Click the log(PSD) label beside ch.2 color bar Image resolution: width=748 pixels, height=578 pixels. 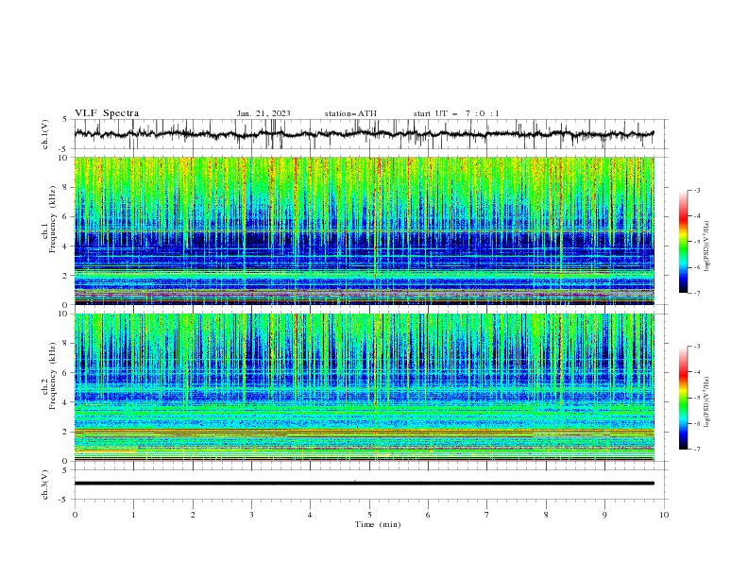tap(706, 401)
